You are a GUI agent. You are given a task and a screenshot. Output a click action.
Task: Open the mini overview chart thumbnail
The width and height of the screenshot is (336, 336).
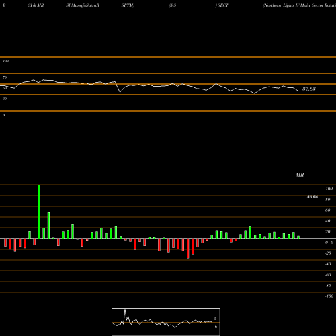pos(166,322)
